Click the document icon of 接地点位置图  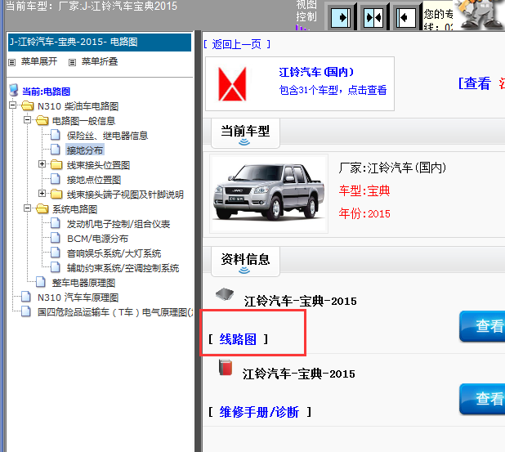(55, 179)
